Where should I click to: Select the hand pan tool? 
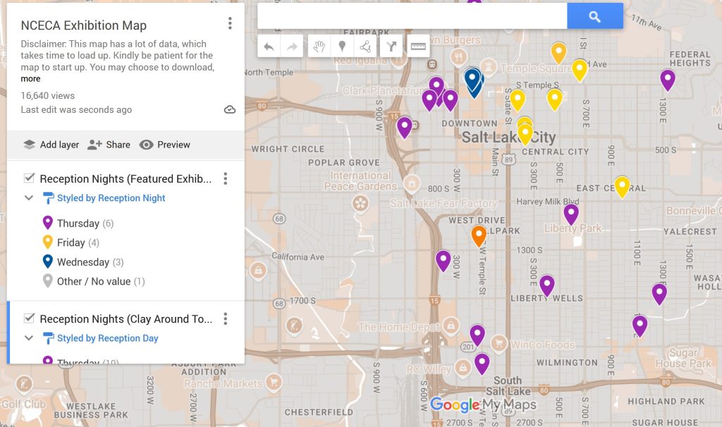coord(319,47)
